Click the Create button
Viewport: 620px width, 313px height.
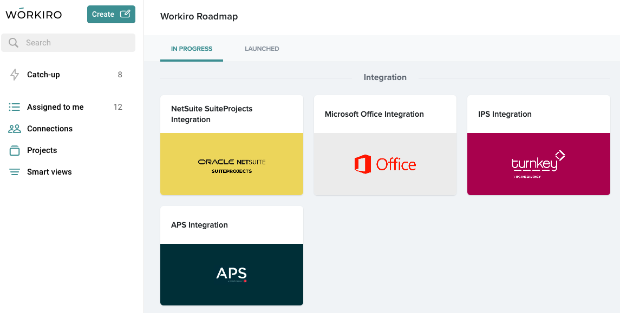[x=111, y=14]
